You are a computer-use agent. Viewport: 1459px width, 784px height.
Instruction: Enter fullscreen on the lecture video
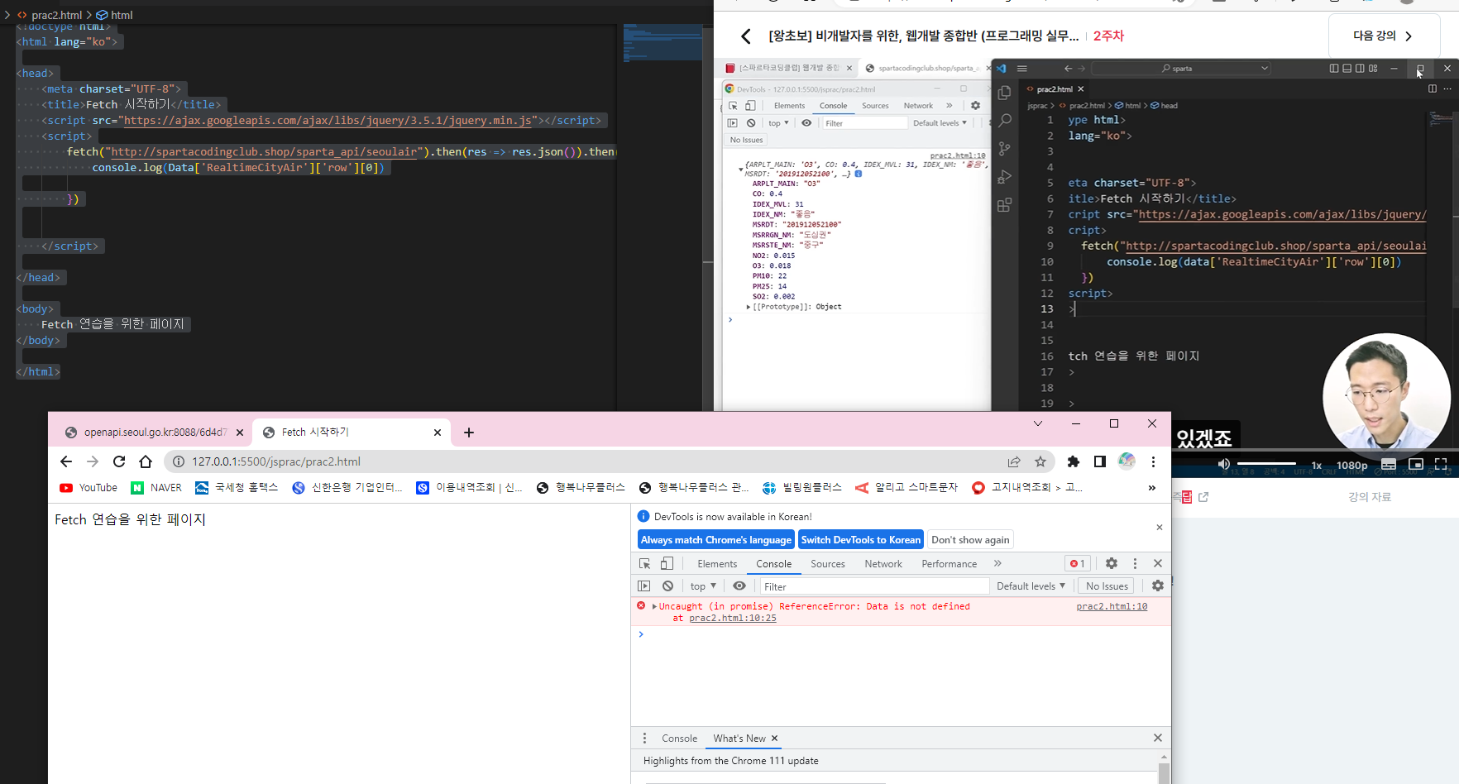point(1441,464)
